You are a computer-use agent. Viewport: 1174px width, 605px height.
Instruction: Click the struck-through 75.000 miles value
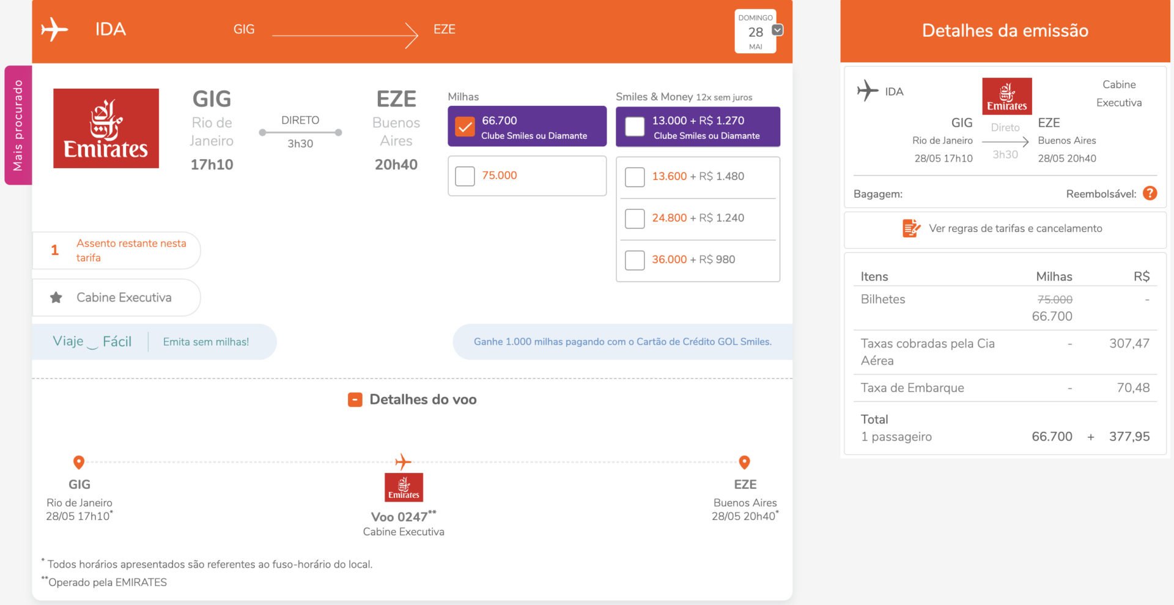pyautogui.click(x=1055, y=299)
